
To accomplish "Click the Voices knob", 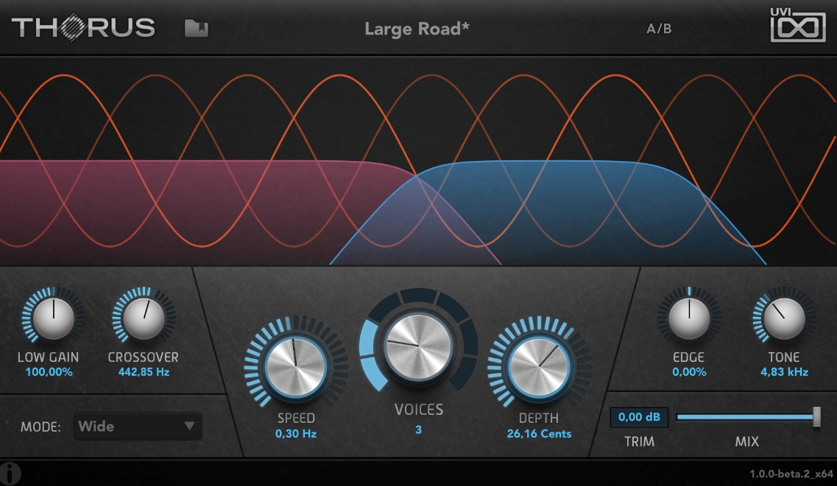I will [x=418, y=346].
